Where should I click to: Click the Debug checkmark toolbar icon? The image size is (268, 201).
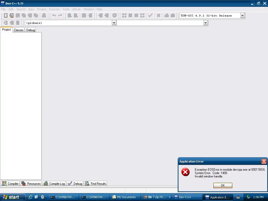tap(150, 15)
